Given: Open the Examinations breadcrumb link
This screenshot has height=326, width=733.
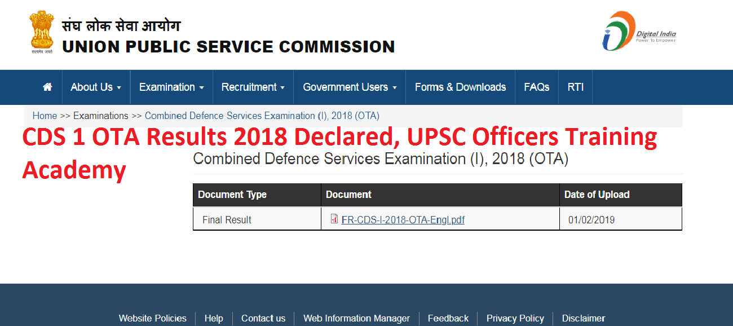Looking at the screenshot, I should pos(100,115).
